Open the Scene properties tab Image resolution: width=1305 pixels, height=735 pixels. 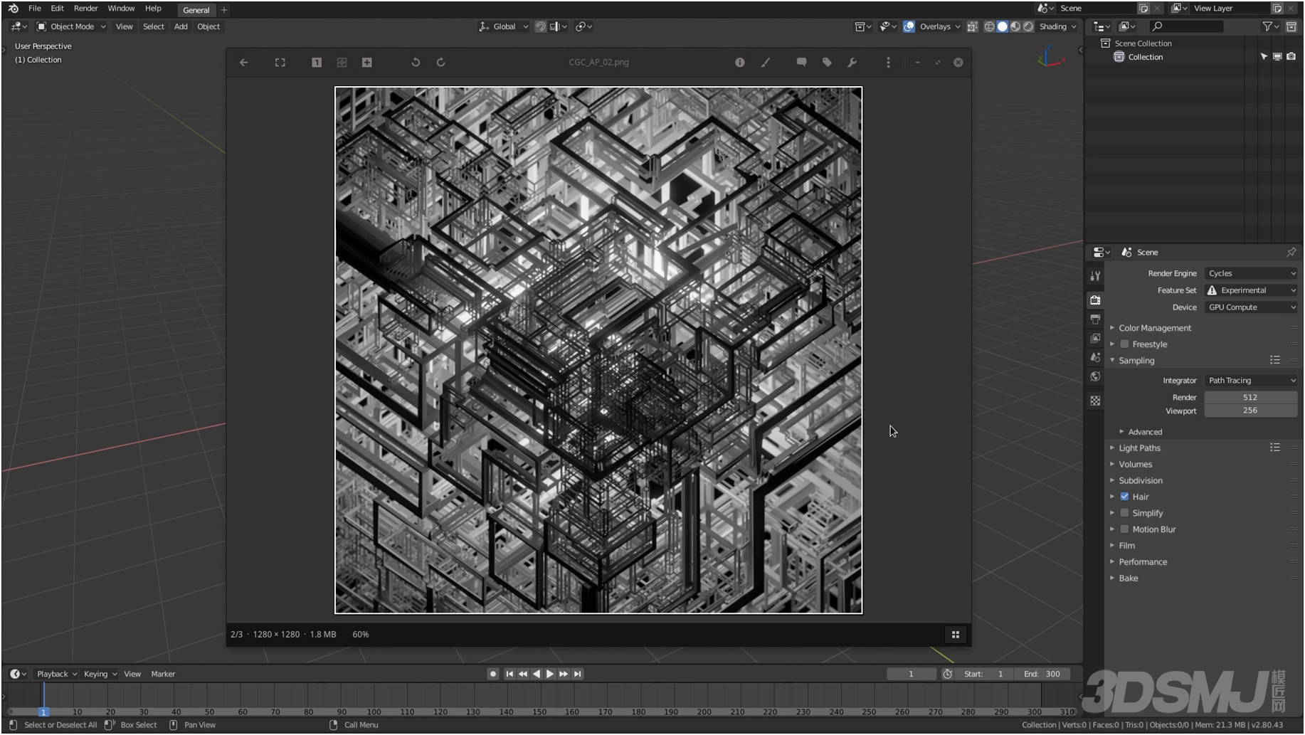tap(1095, 358)
